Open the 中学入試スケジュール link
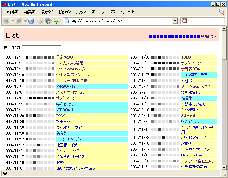 [74, 75]
